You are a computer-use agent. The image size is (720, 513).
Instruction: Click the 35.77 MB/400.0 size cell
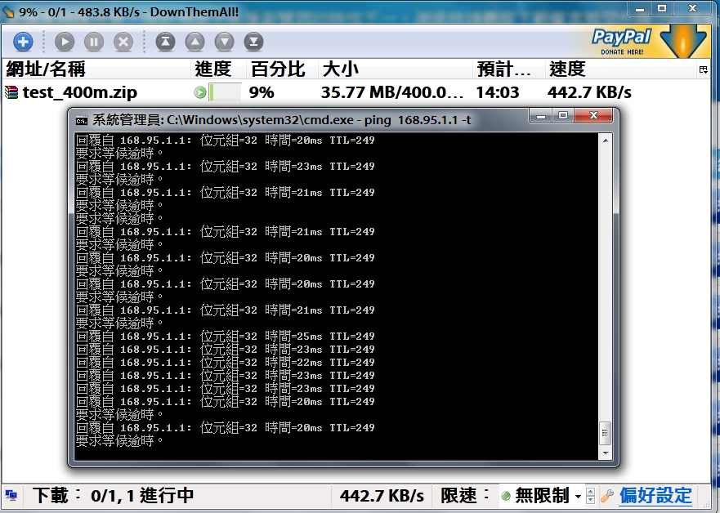click(392, 92)
